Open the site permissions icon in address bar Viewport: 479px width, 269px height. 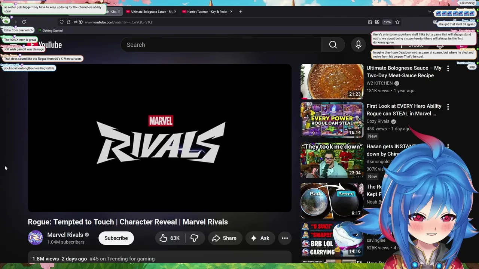(75, 22)
